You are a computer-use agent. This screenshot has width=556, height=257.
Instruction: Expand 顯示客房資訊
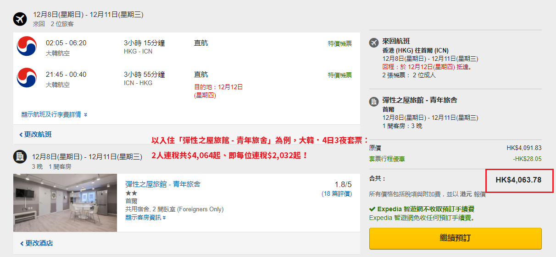[x=145, y=217]
